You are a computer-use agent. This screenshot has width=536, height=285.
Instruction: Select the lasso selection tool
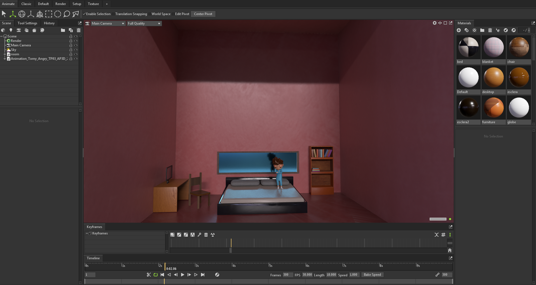pyautogui.click(x=67, y=14)
